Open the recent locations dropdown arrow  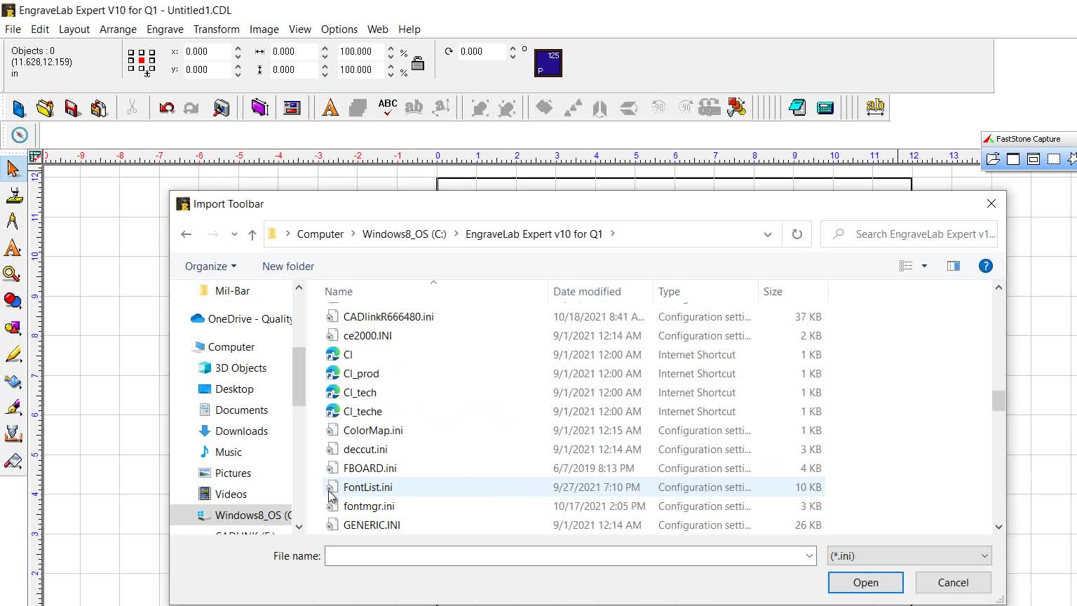pos(234,234)
